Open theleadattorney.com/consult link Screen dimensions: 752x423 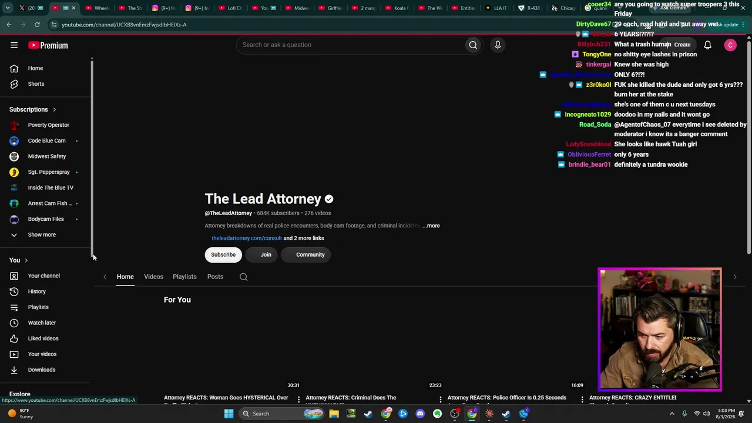pos(247,238)
